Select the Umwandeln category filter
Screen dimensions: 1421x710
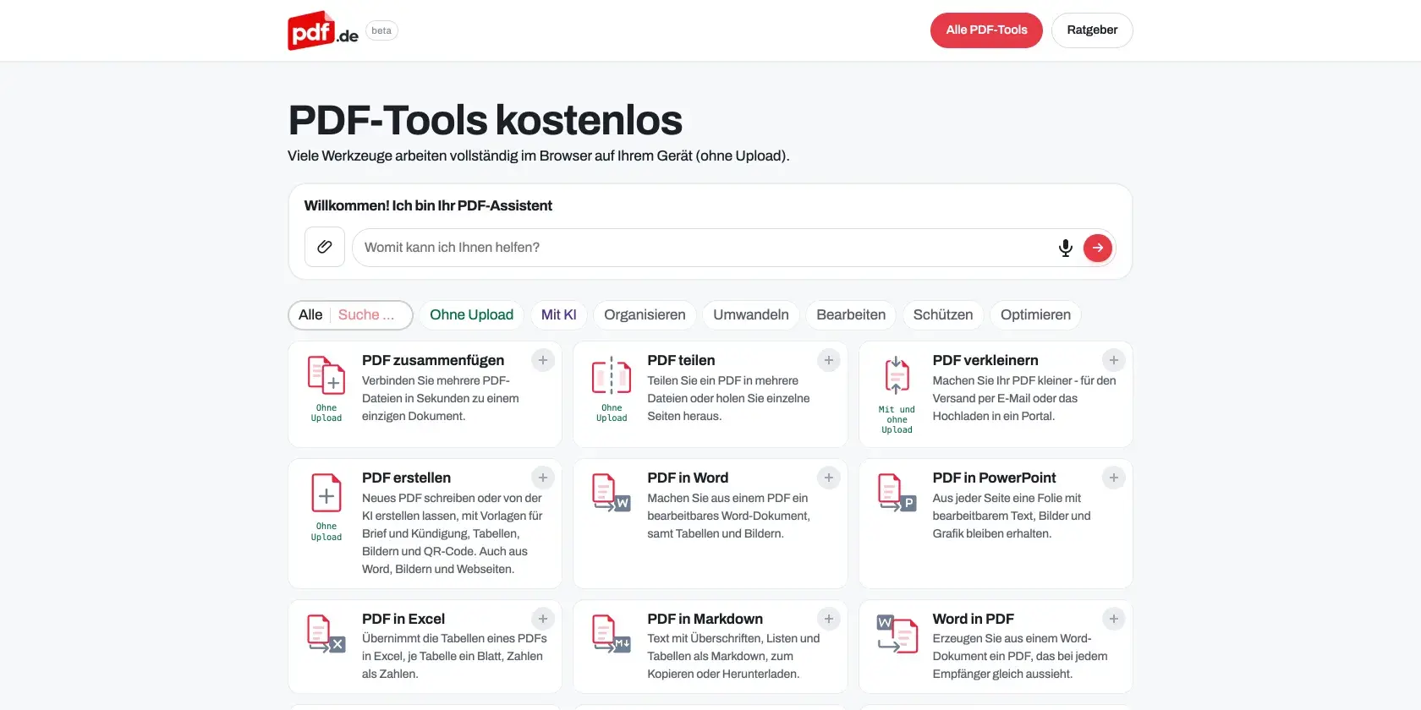coord(750,314)
